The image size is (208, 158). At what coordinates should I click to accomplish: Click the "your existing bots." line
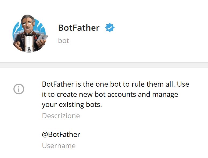click(x=72, y=105)
